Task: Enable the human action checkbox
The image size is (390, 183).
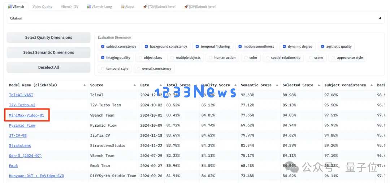Action: tap(211, 58)
